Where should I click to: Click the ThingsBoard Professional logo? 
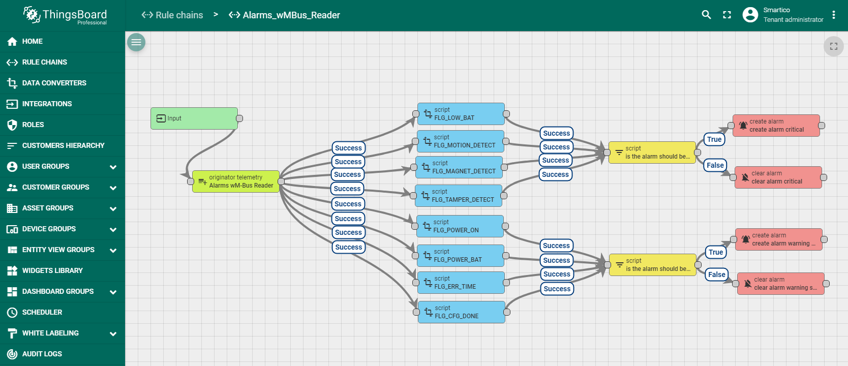click(x=65, y=15)
